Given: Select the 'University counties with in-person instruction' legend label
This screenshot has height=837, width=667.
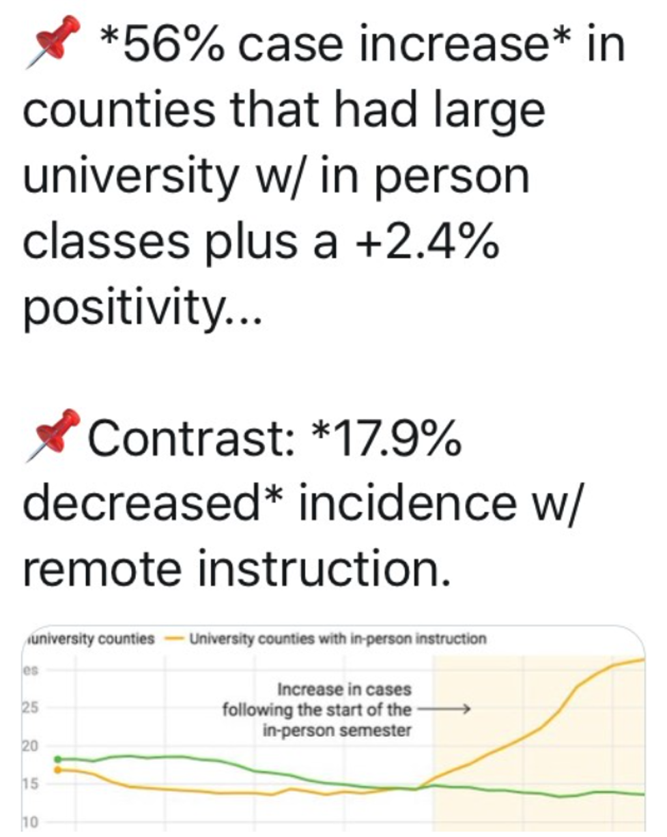Looking at the screenshot, I should coord(337,640).
